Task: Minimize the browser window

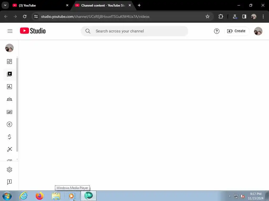Action: click(239, 5)
